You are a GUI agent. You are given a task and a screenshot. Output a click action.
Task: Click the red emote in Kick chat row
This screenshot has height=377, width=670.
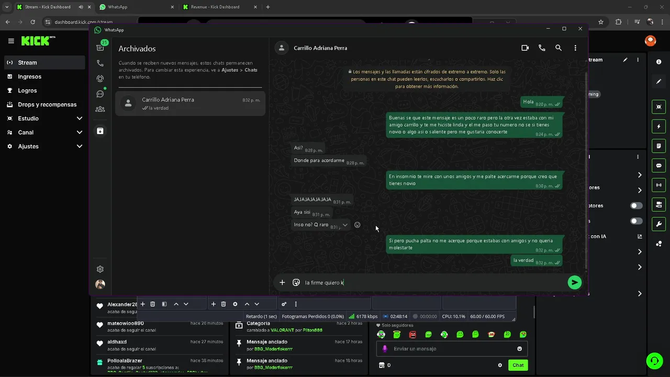pyautogui.click(x=412, y=335)
